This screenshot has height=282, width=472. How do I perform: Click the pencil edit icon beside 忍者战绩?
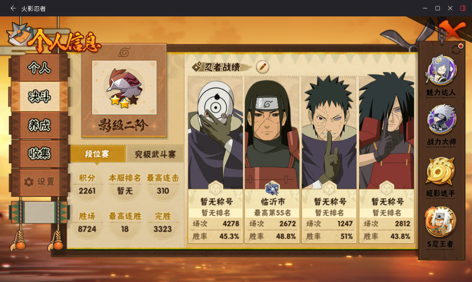point(263,67)
